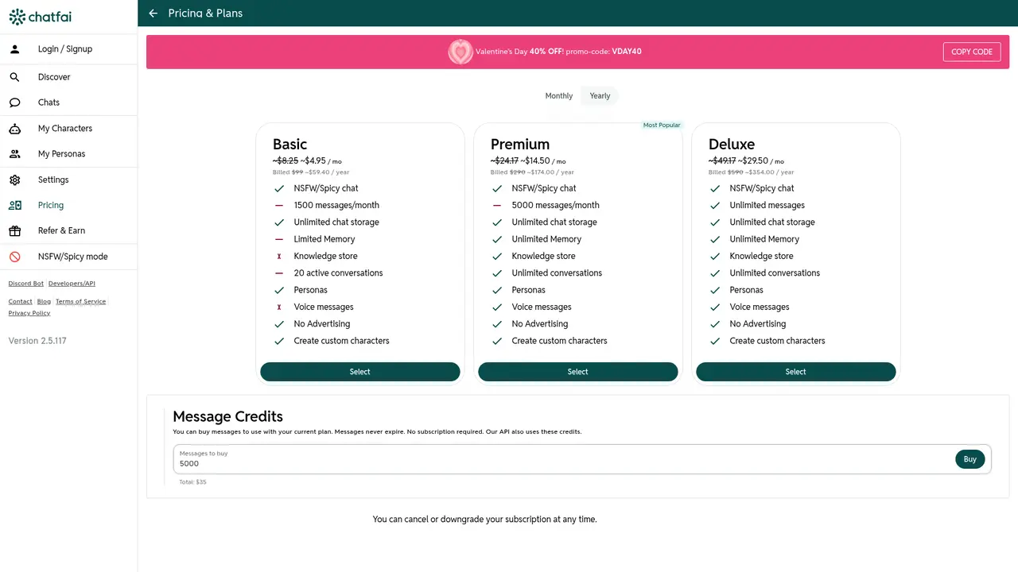This screenshot has height=572, width=1018.
Task: Open the Settings menu label
Action: tap(53, 180)
